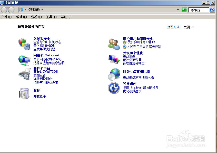The image size is (217, 153).
Task: Open 网络和 Internet category link
Action: [x=46, y=55]
